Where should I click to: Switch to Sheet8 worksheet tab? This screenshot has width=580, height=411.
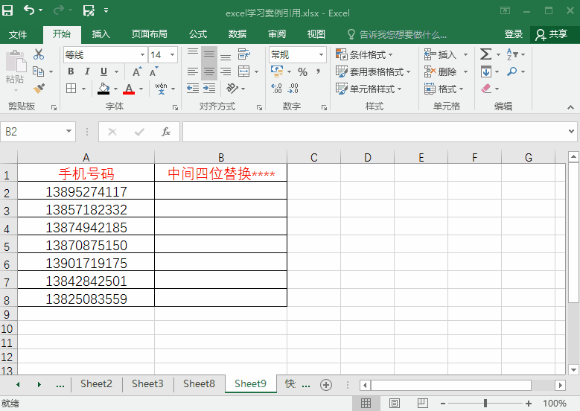tap(199, 383)
